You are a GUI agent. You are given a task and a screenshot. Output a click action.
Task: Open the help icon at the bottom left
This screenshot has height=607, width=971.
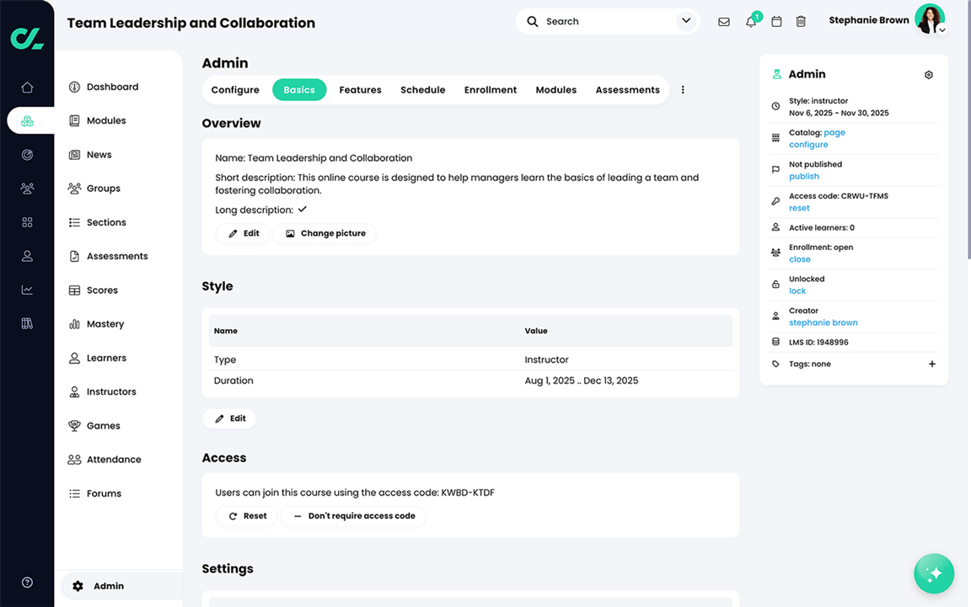26,582
